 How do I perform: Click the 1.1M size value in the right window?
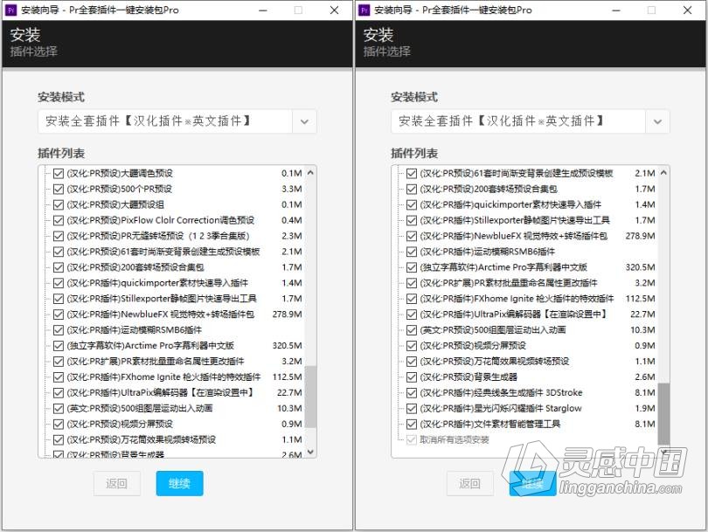click(x=645, y=362)
